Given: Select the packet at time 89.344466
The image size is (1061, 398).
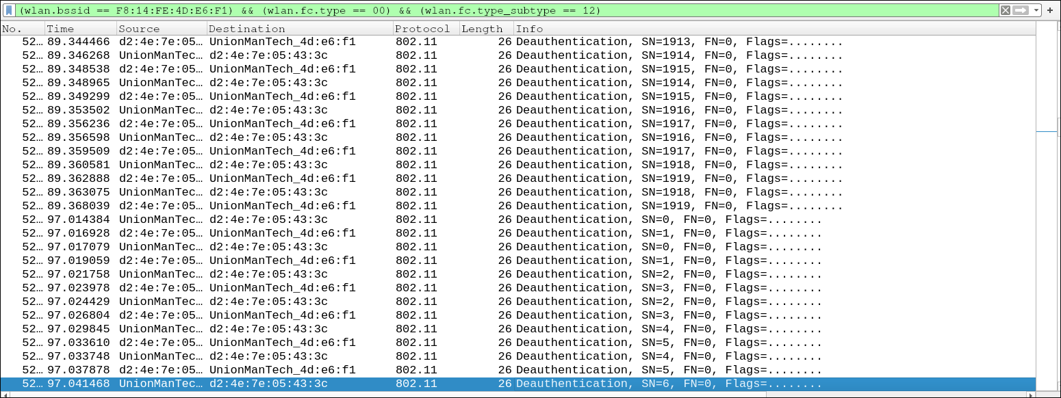Looking at the screenshot, I should coord(518,42).
